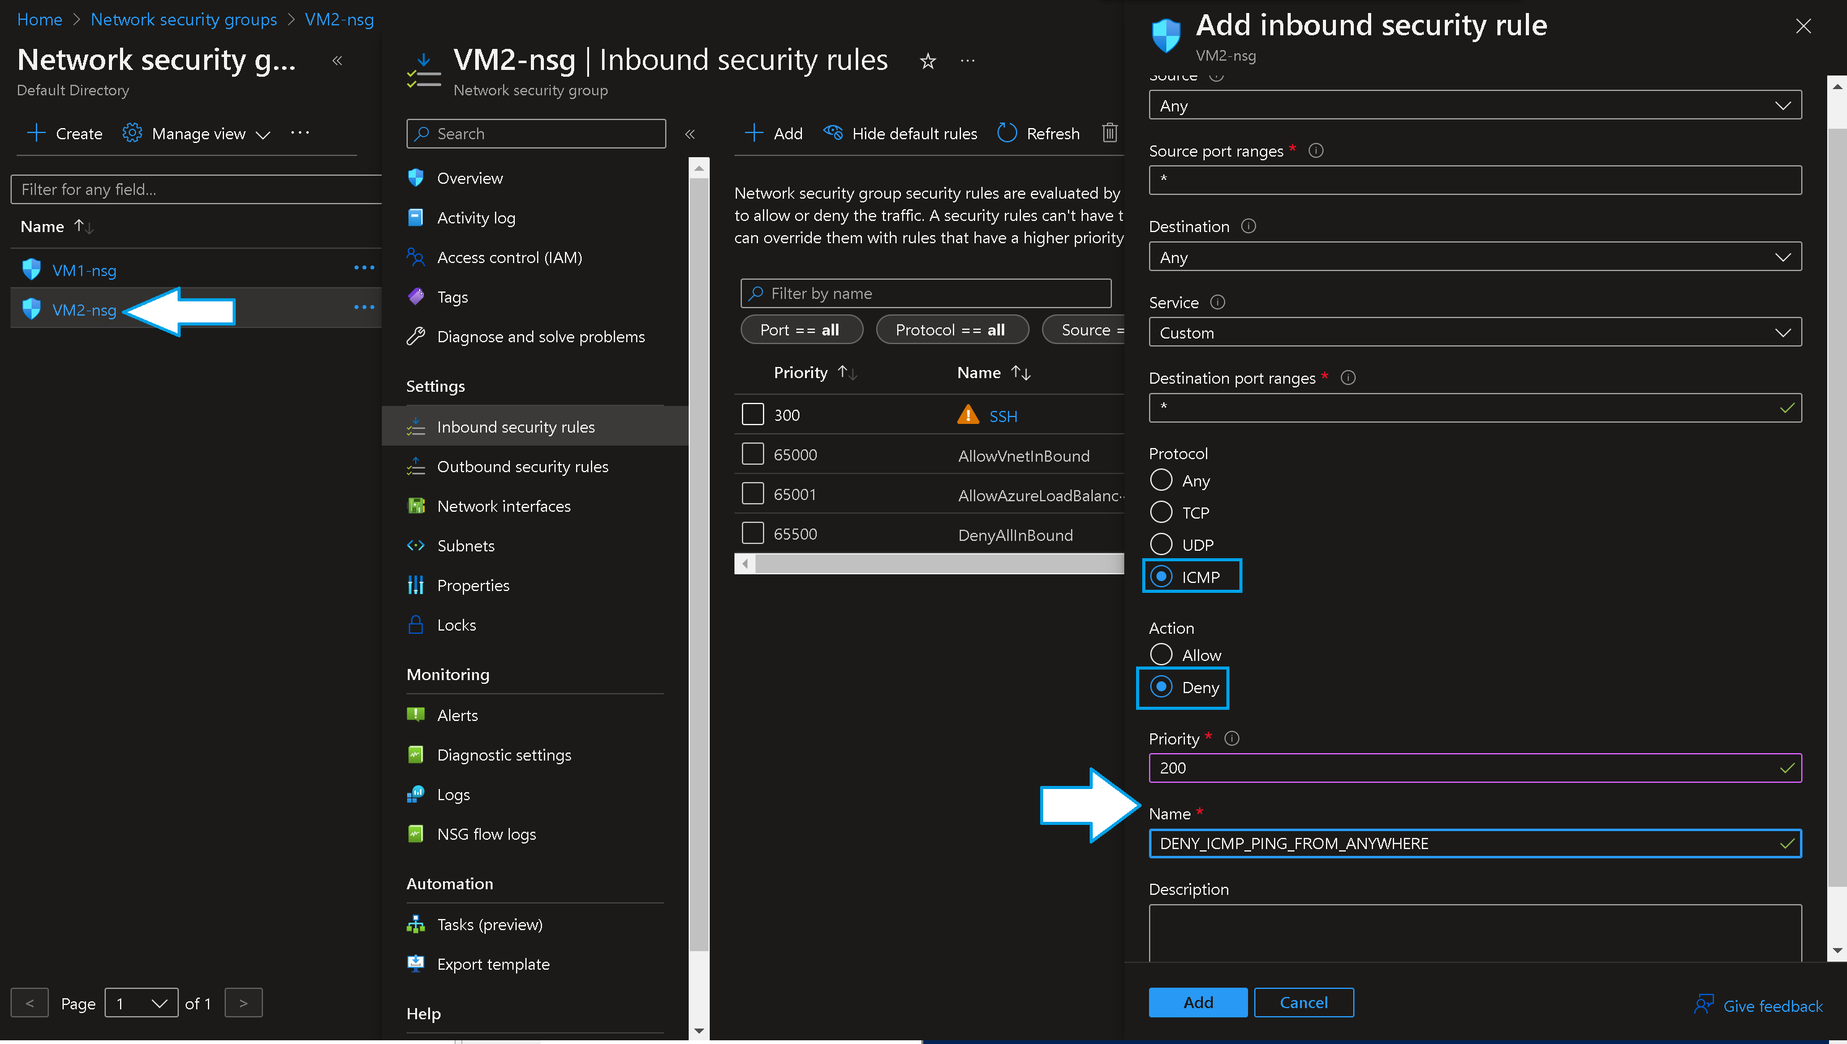This screenshot has height=1044, width=1847.
Task: Sort rules by Name arrows
Action: coord(1021,373)
